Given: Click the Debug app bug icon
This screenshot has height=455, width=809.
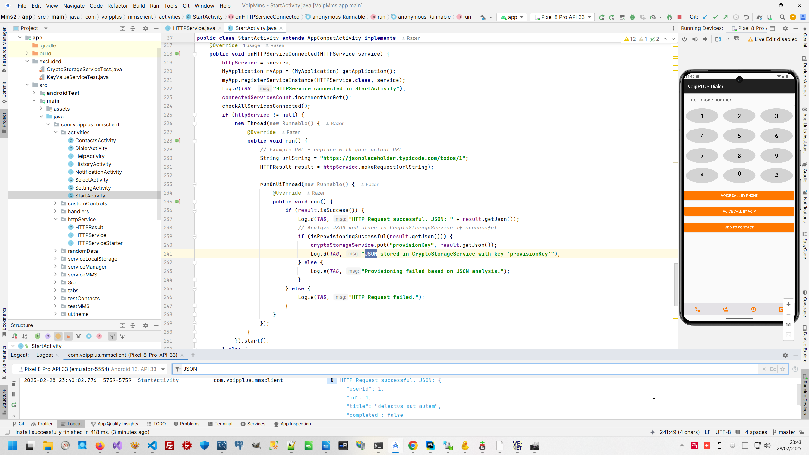Looking at the screenshot, I should tap(632, 17).
